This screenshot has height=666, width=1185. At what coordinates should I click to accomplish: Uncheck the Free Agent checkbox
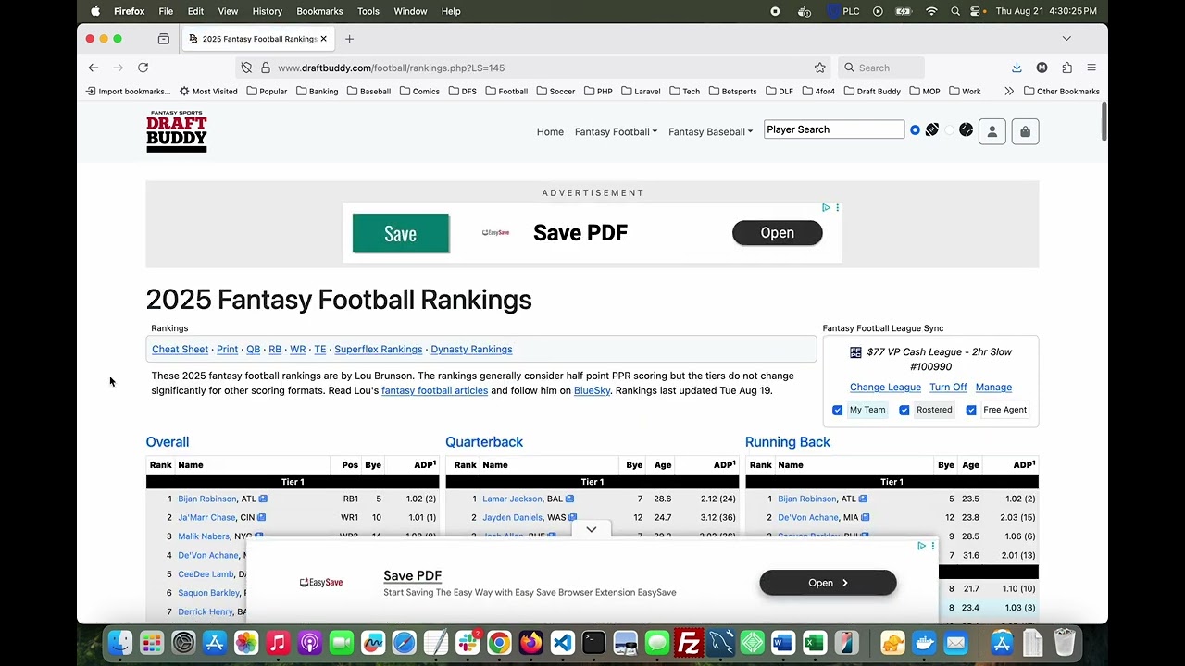point(971,410)
